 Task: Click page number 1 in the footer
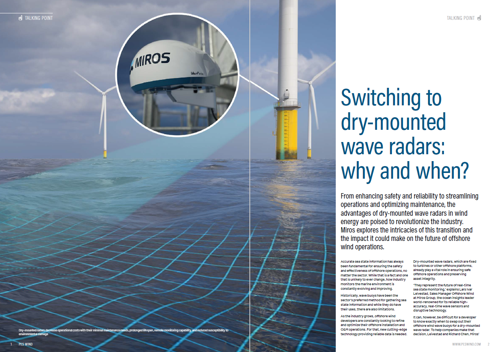(11, 344)
